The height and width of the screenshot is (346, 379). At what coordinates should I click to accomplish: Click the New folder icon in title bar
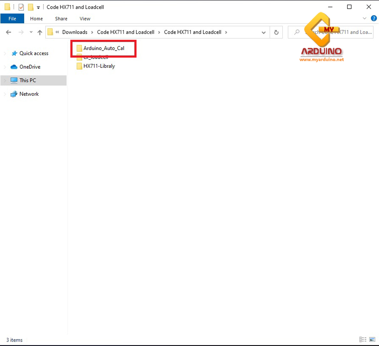tap(31, 7)
